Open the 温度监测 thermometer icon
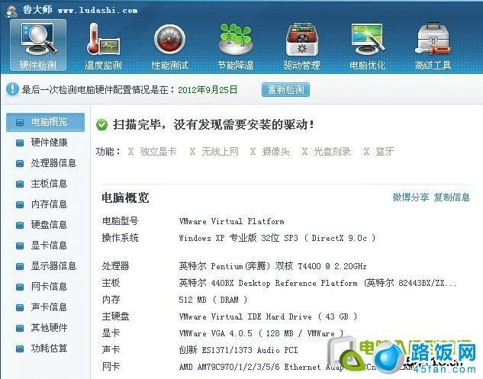 pyautogui.click(x=103, y=45)
